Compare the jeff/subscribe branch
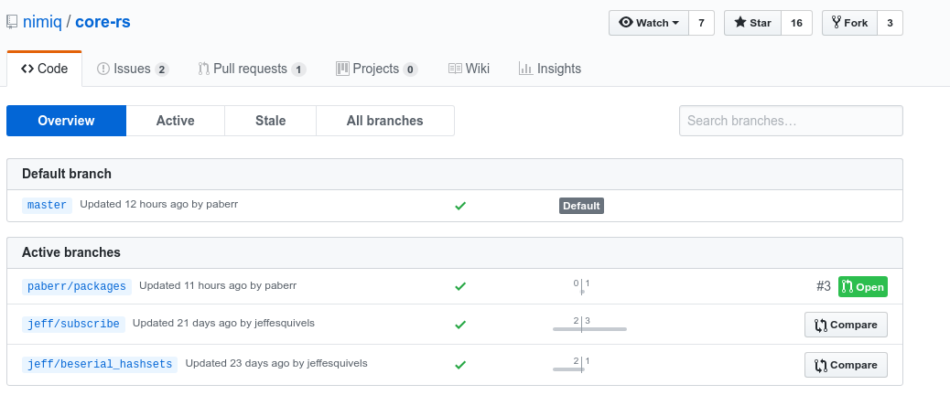950x406 pixels. pyautogui.click(x=846, y=325)
